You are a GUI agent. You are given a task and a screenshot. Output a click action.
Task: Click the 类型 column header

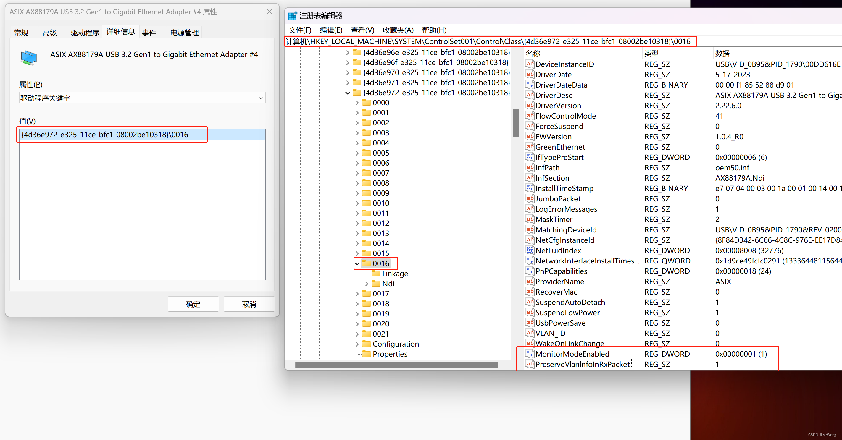[678, 53]
